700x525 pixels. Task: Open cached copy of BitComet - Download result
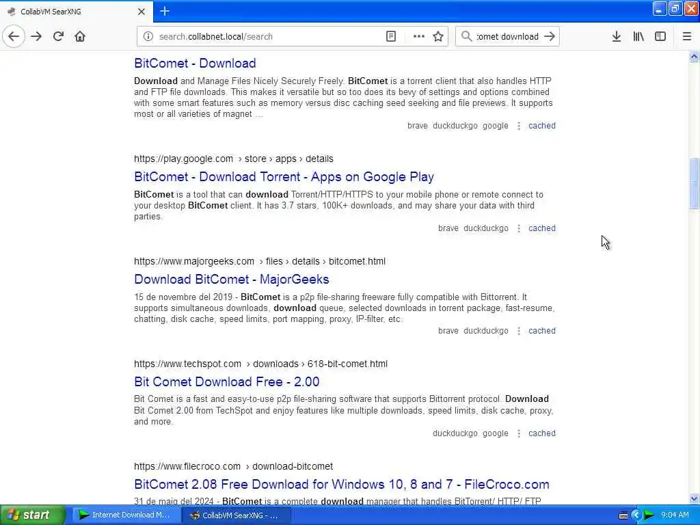coord(542,126)
